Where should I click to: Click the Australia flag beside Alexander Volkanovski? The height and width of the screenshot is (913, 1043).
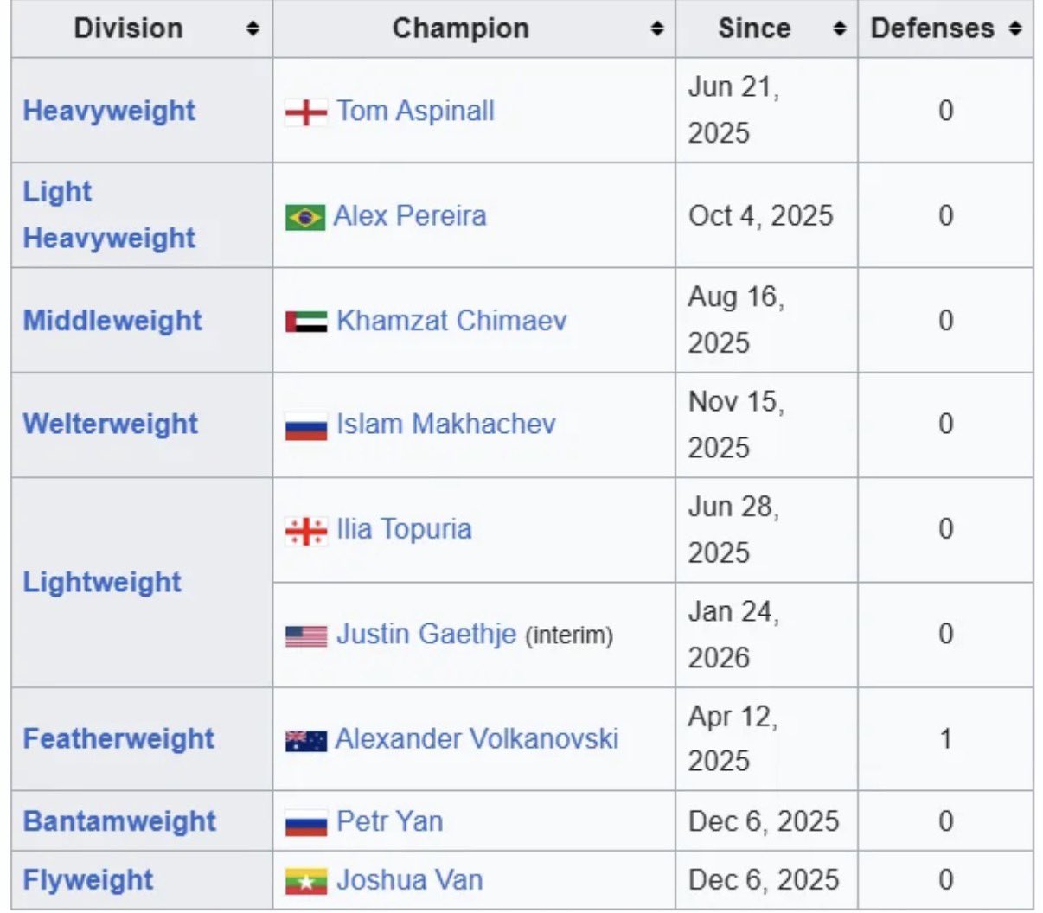click(x=306, y=741)
